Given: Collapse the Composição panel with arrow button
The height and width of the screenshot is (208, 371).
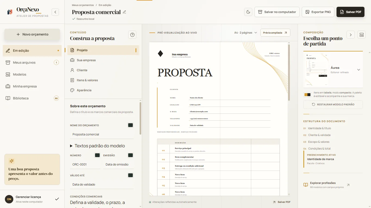Looking at the screenshot, I should tap(351, 35).
